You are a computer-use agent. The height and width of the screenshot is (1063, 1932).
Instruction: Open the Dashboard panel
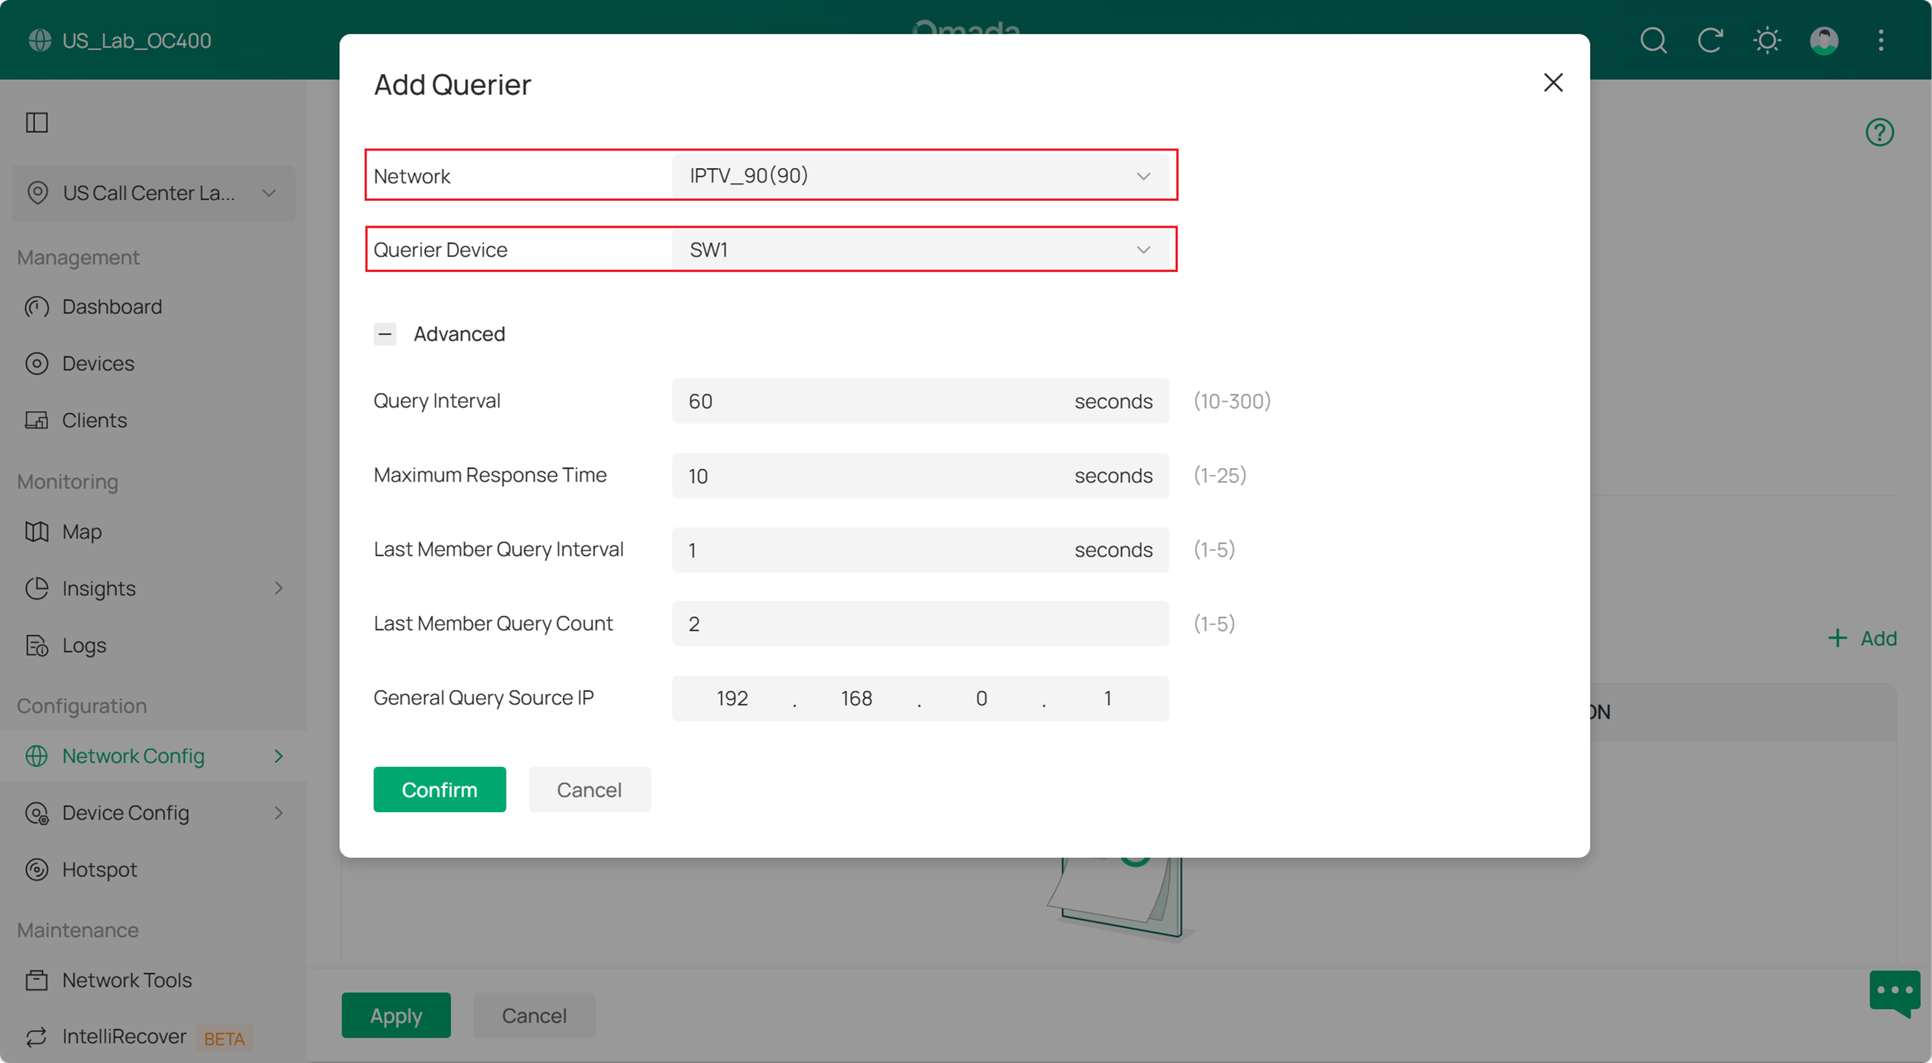coord(112,306)
